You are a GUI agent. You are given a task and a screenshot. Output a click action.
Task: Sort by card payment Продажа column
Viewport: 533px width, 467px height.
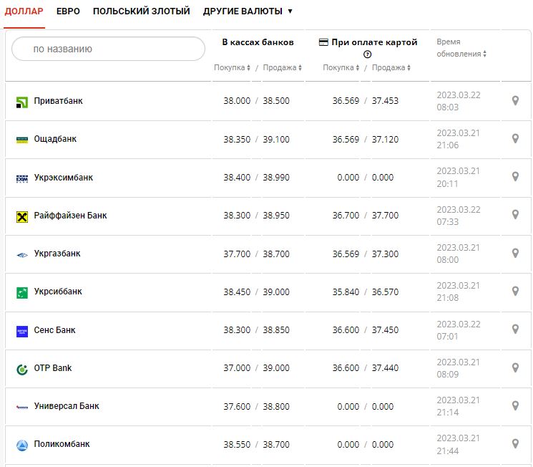(x=391, y=68)
